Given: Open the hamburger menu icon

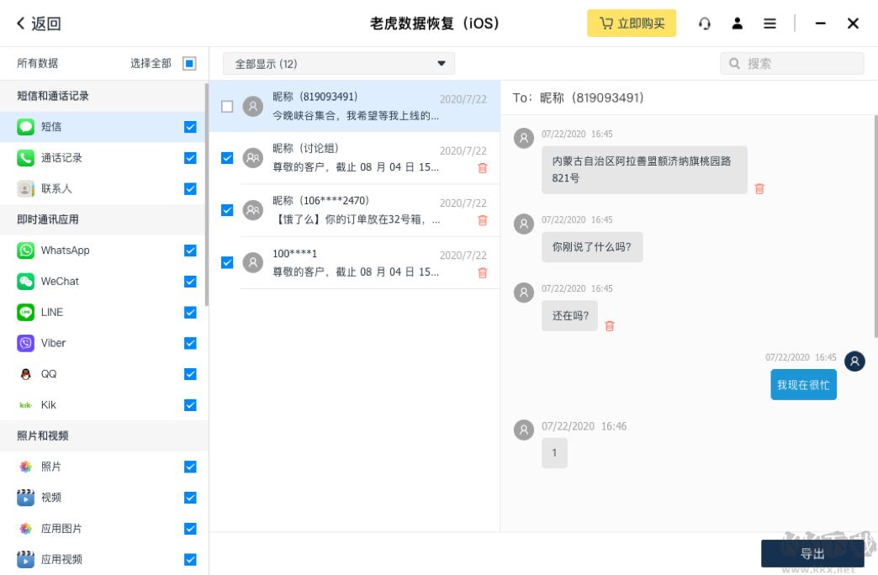Looking at the screenshot, I should (x=770, y=23).
